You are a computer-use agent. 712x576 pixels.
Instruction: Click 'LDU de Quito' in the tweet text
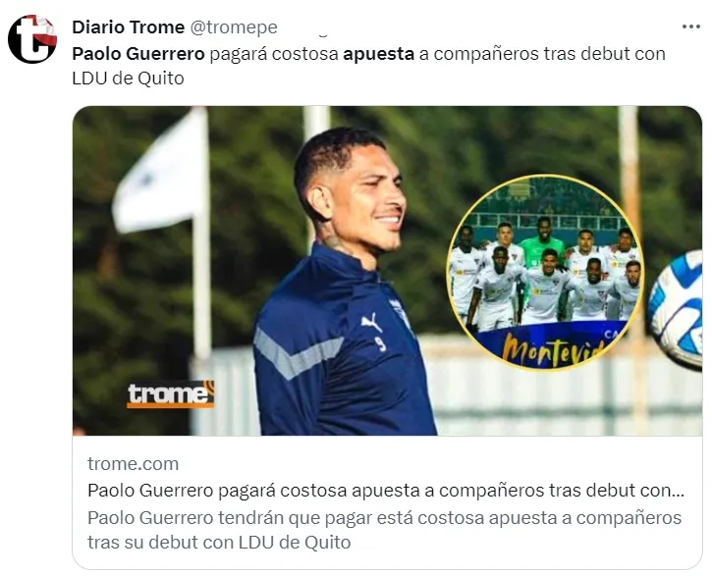[x=128, y=79]
